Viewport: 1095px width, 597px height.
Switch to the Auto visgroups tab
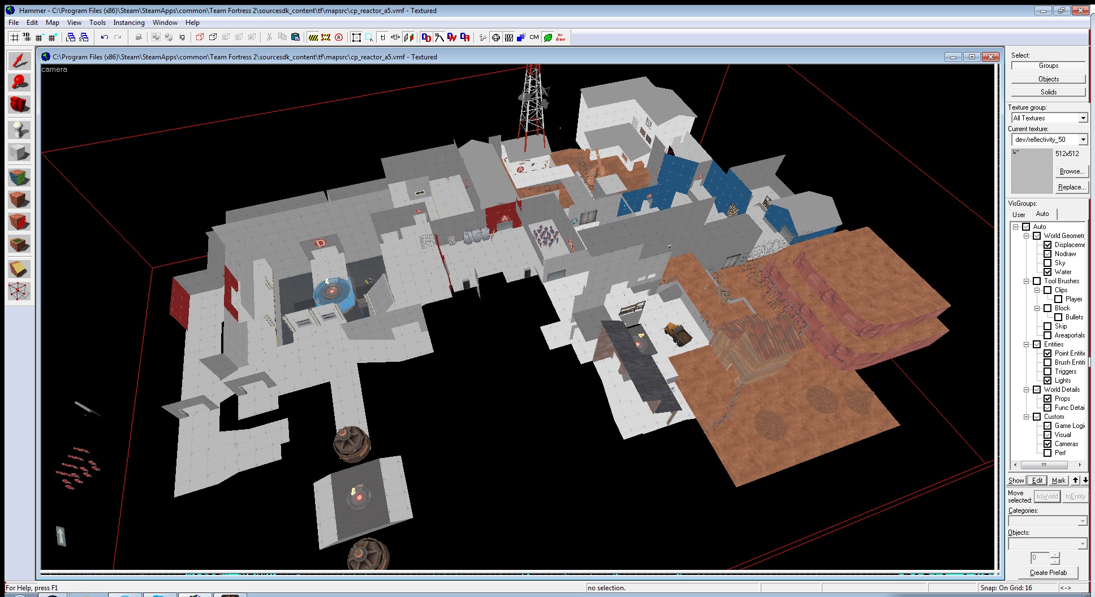(x=1042, y=214)
